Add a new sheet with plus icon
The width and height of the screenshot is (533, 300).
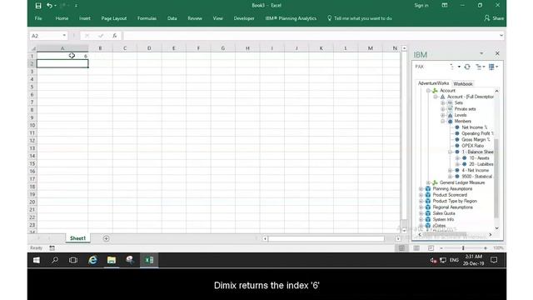click(106, 238)
